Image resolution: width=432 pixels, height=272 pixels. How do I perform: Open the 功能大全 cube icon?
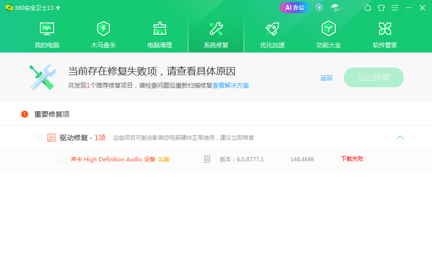pyautogui.click(x=328, y=29)
